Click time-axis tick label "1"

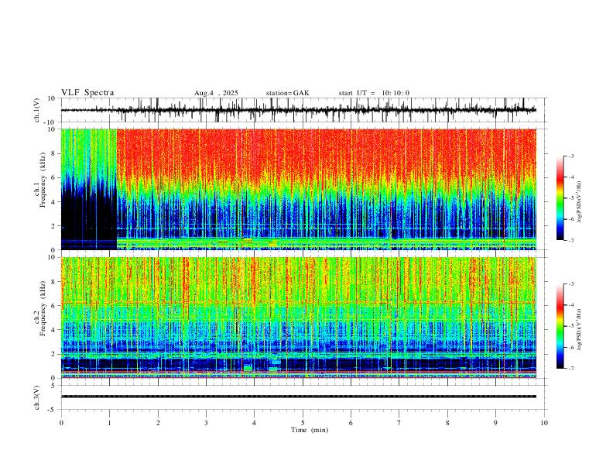109,423
